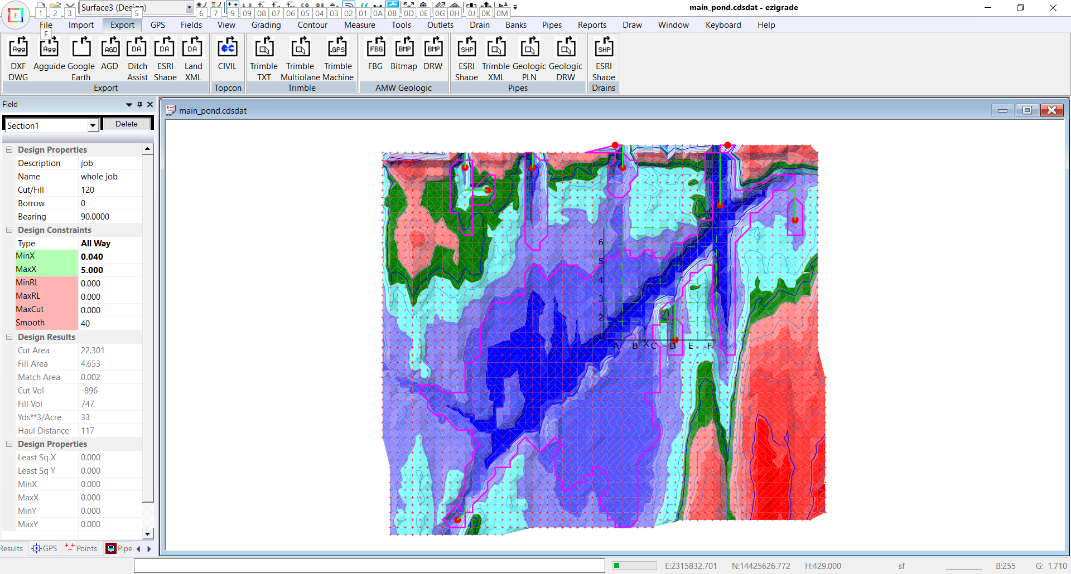Toggle the Field panel auto-hide pin

pos(139,104)
